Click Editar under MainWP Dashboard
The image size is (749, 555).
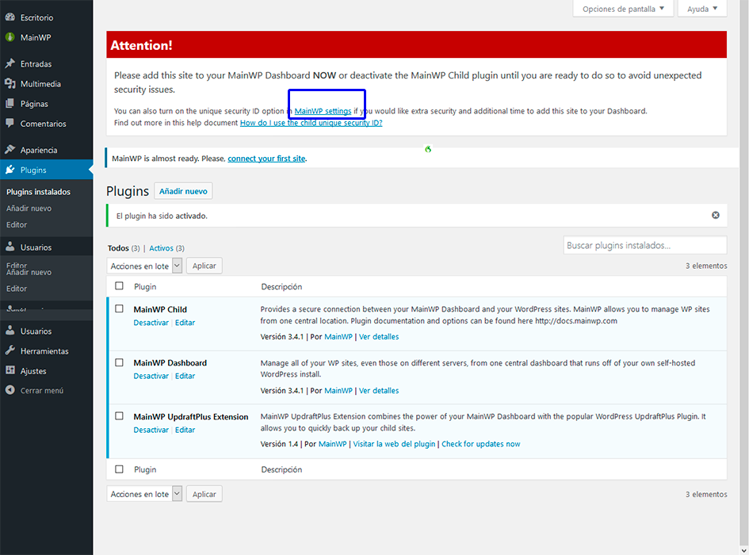pos(185,377)
